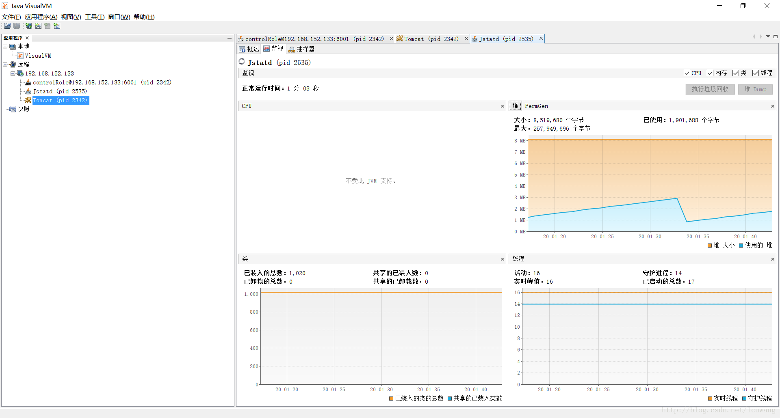The height and width of the screenshot is (418, 780).
Task: Click the 使用的 堆 blue legend swatch
Action: pos(741,246)
